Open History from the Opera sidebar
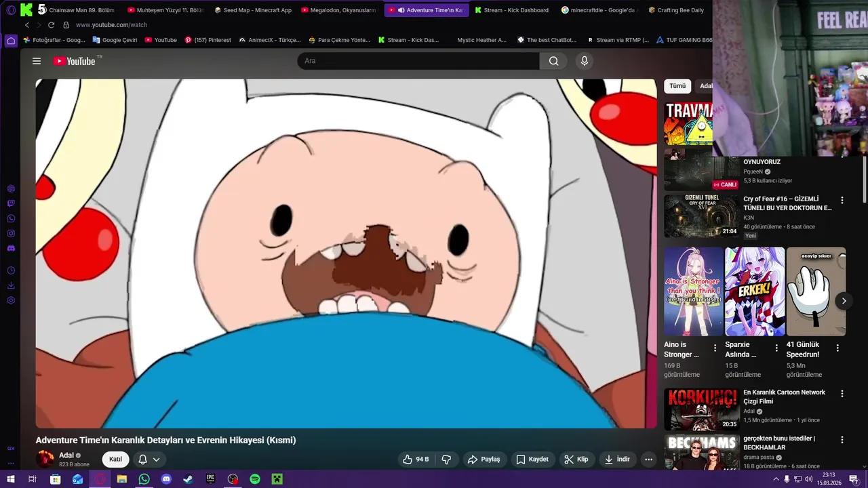This screenshot has height=488, width=868. (11, 270)
